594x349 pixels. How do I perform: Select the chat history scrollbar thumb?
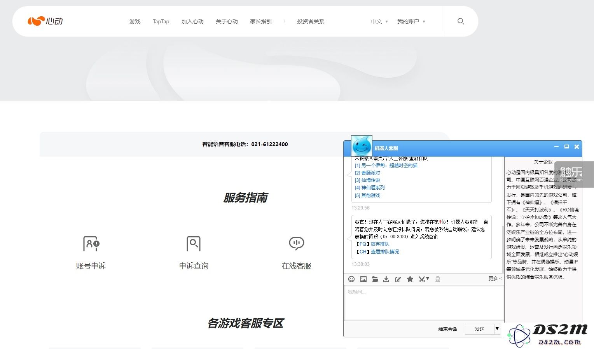(503, 249)
